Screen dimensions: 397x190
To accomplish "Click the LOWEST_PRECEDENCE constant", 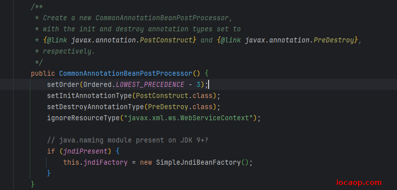I will coord(150,84).
